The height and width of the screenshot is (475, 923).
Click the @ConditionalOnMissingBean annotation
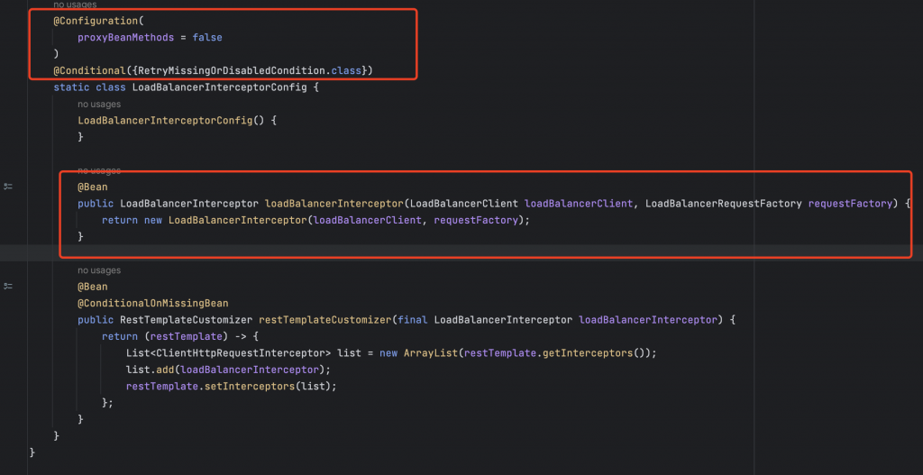coord(152,303)
